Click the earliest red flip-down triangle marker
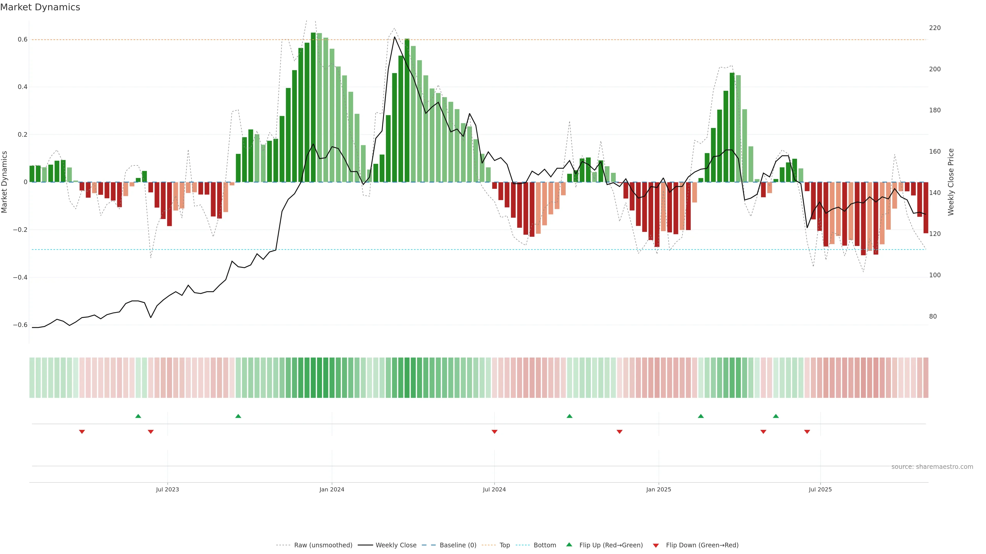Viewport: 986px width, 554px height. (x=82, y=432)
